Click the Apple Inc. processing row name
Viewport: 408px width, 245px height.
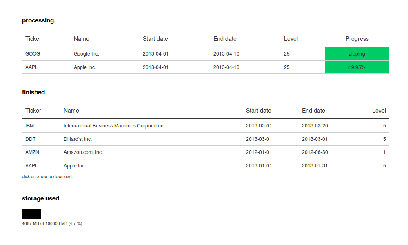point(85,67)
